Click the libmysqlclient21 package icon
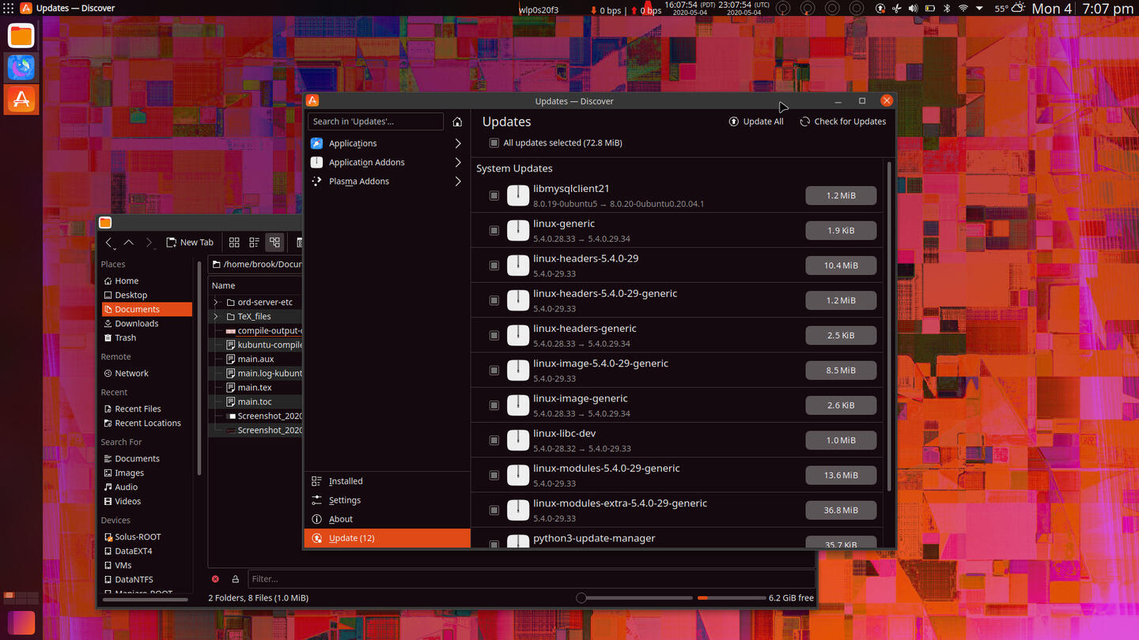Screen dimensions: 1139x640 click(x=518, y=195)
